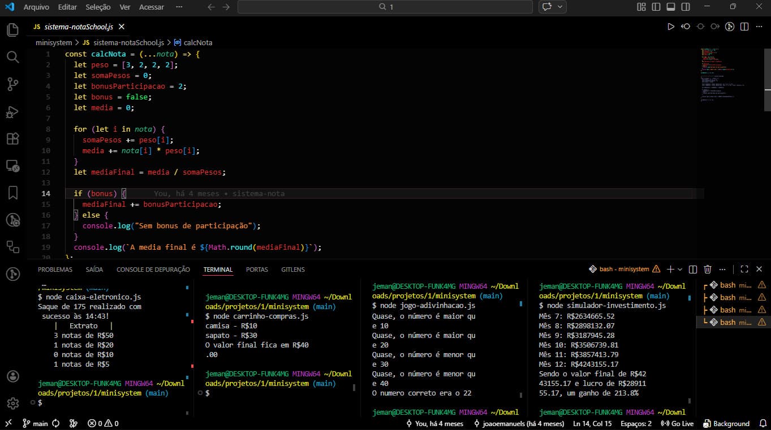
Task: Click Go Live in the status bar
Action: pos(677,423)
